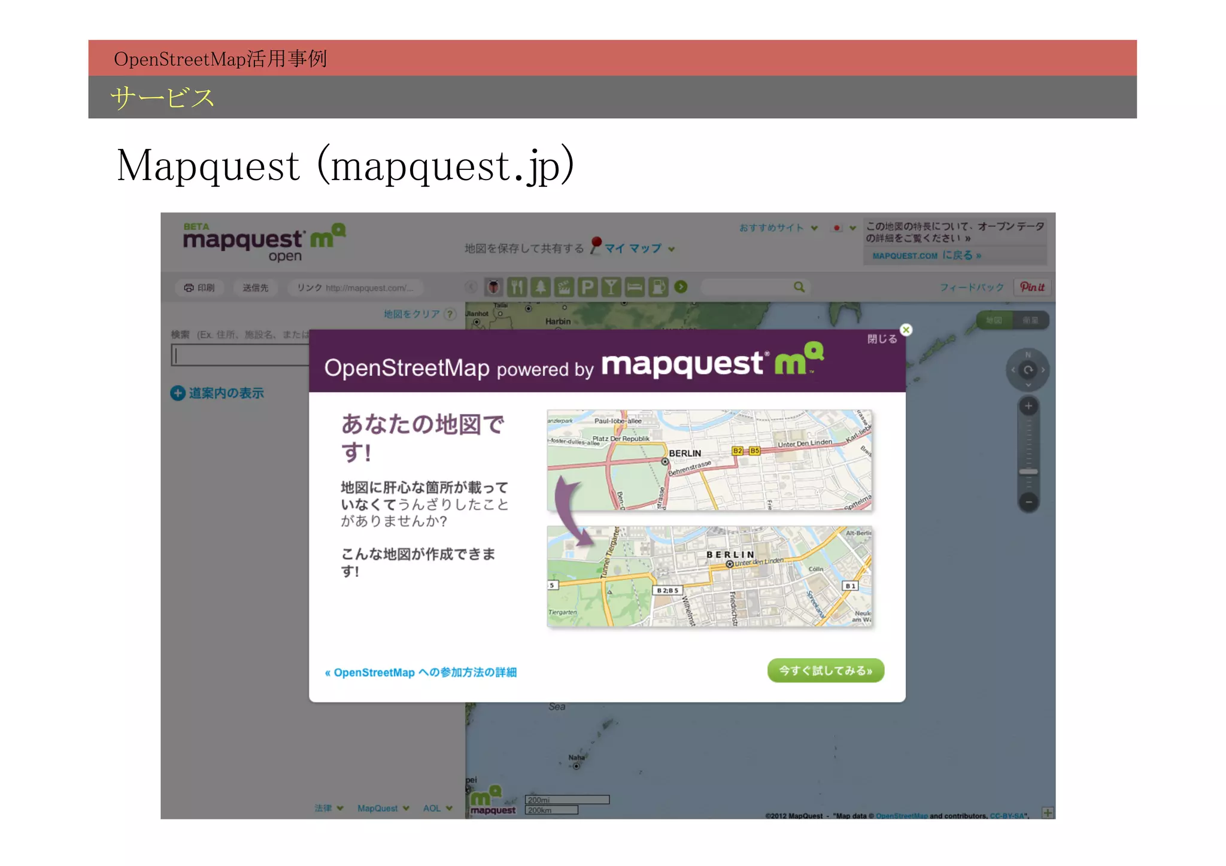Switch map view to 衛星 satellite mode
The image size is (1226, 866).
coord(1030,320)
